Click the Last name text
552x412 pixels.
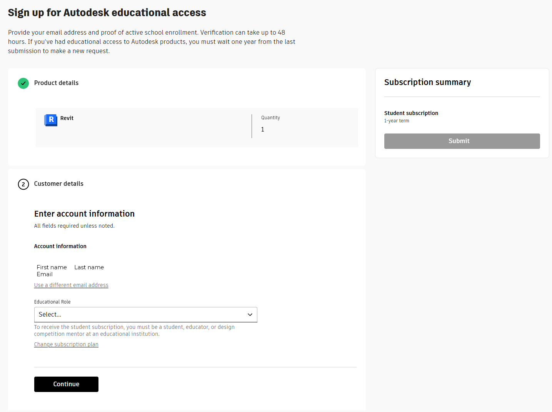tap(89, 267)
